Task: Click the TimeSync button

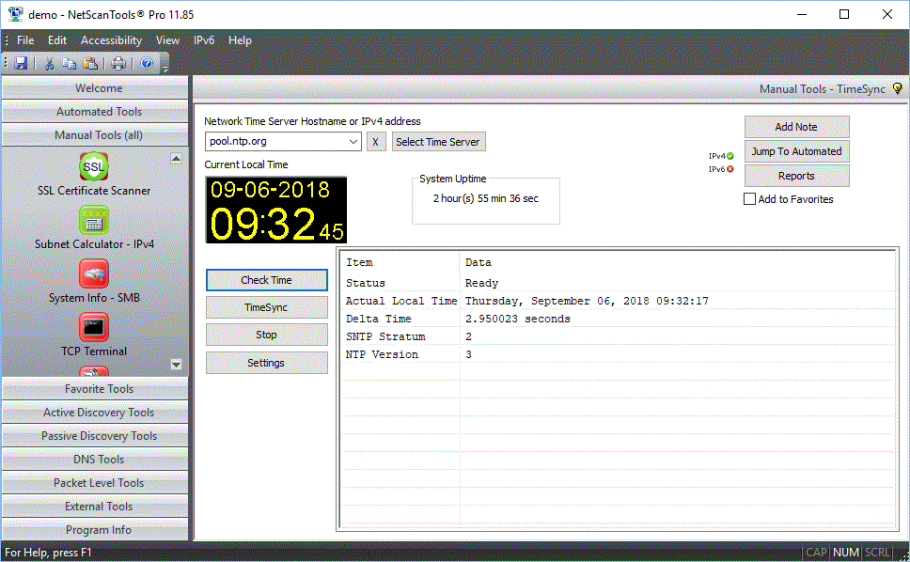Action: pos(266,307)
